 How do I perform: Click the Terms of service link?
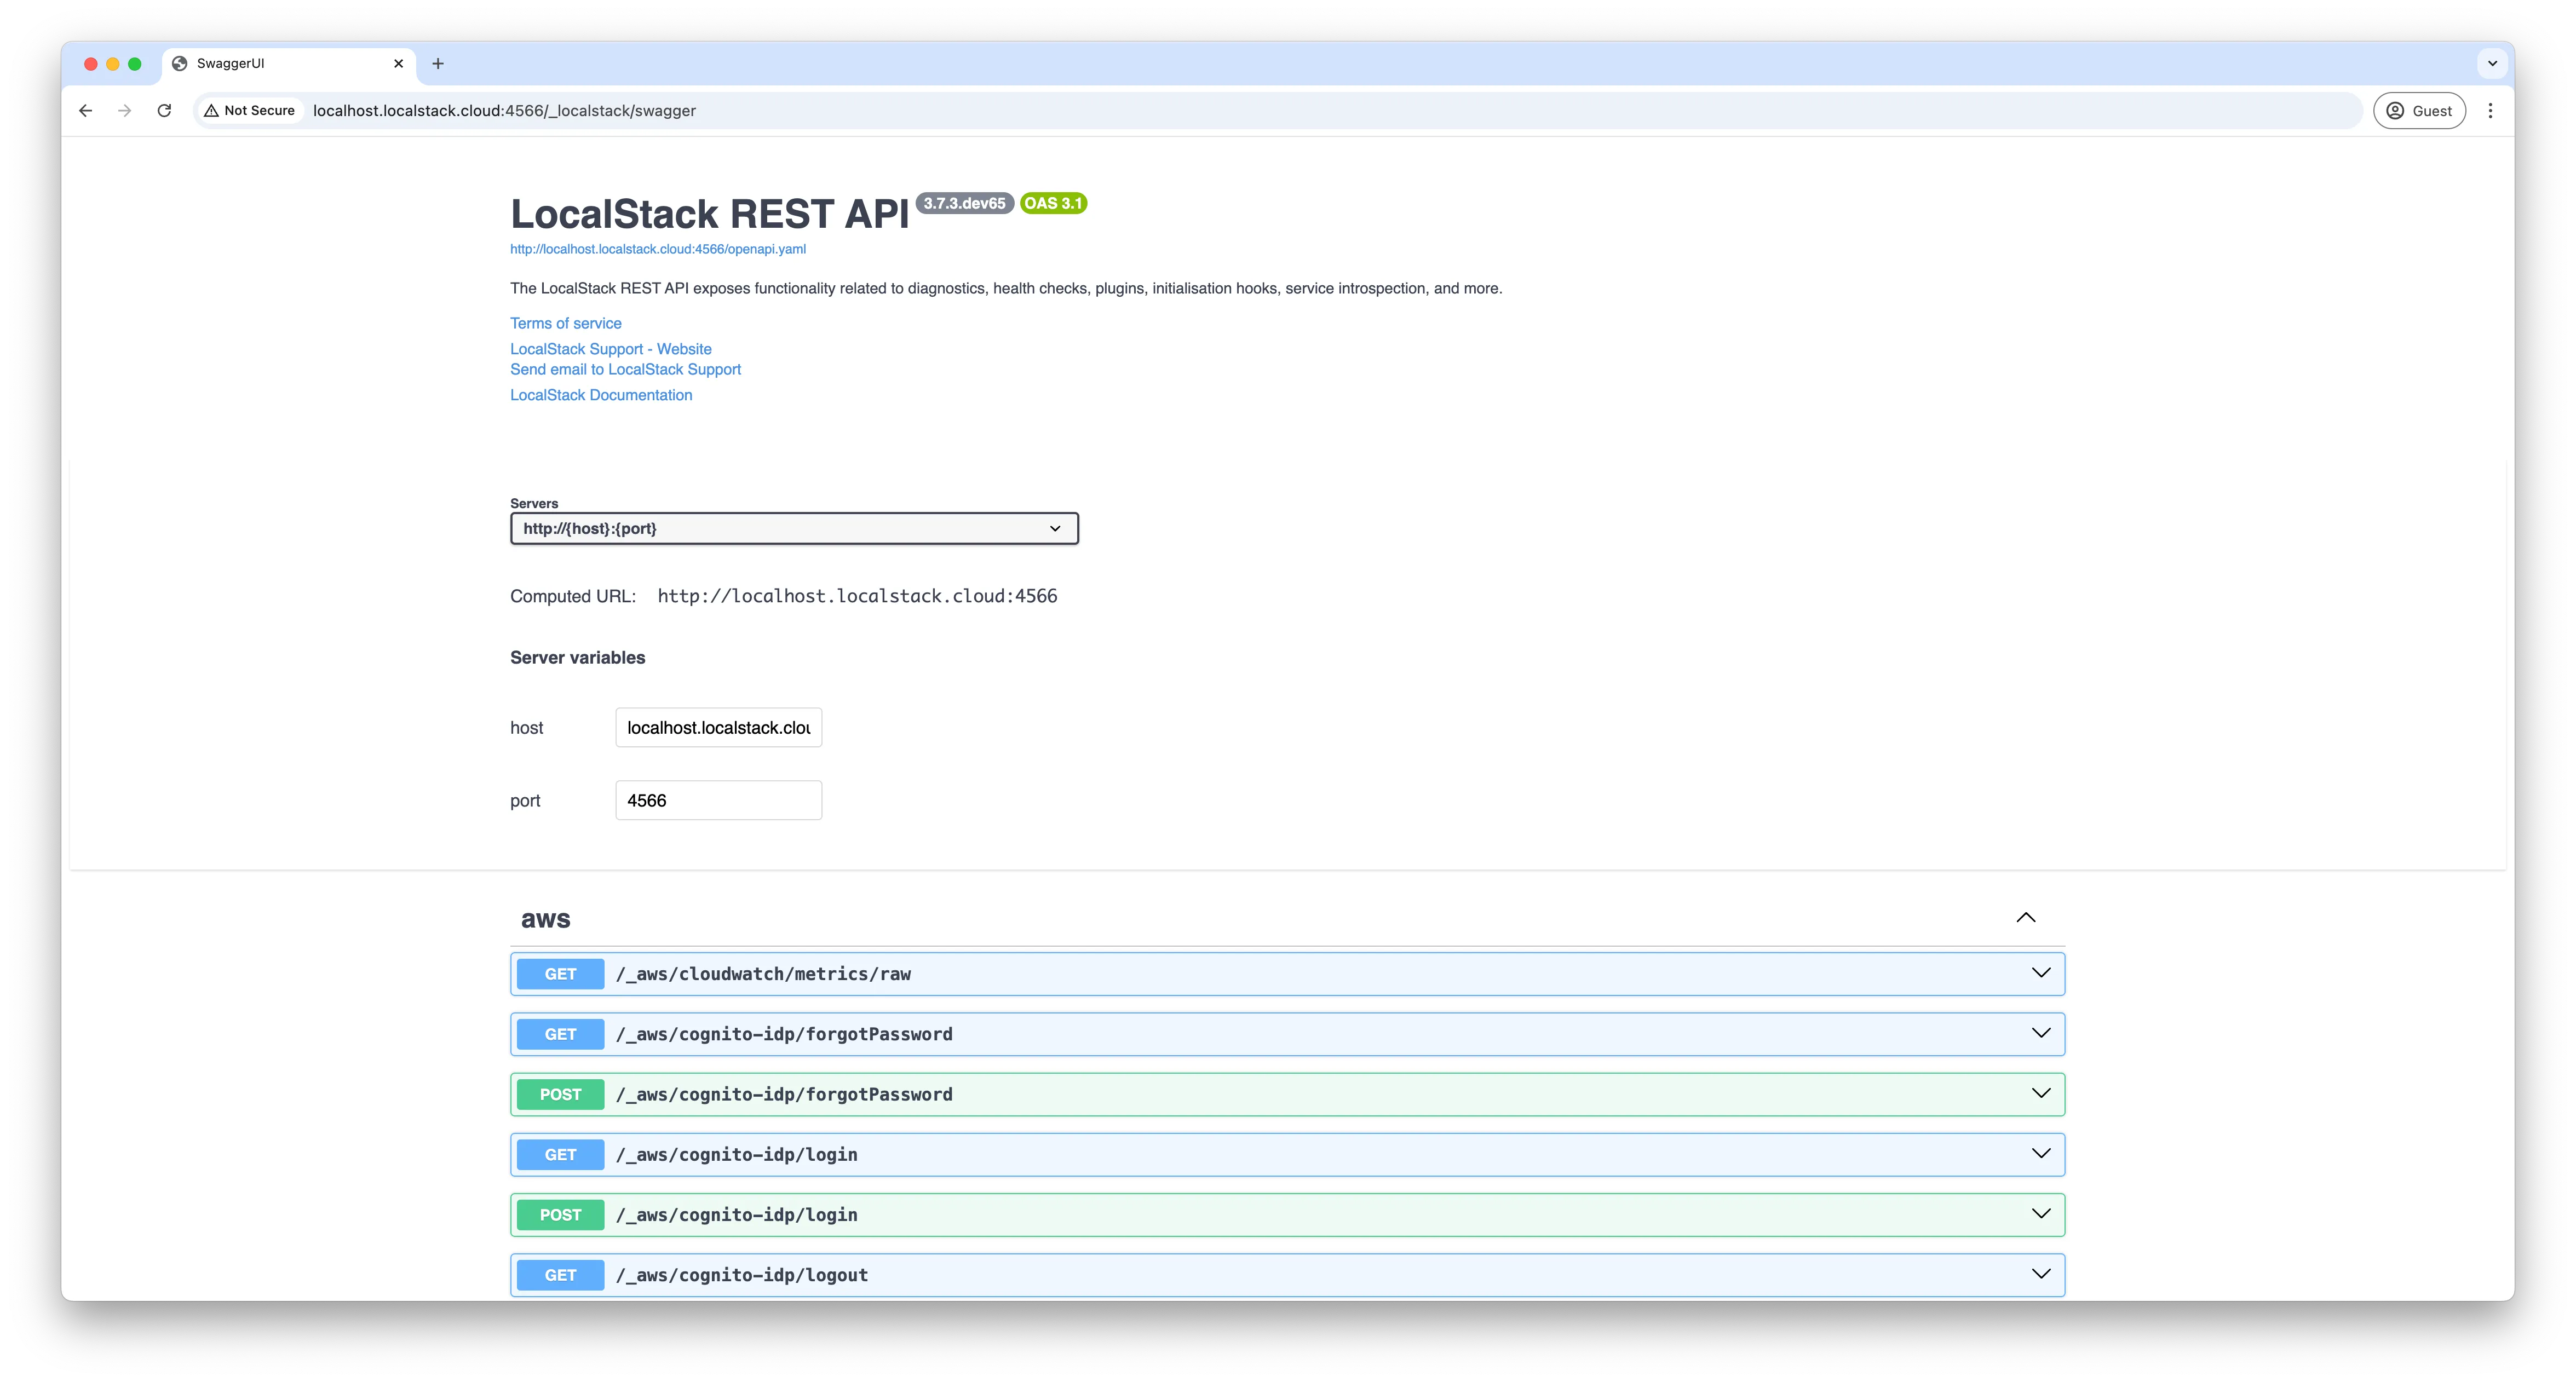[565, 322]
